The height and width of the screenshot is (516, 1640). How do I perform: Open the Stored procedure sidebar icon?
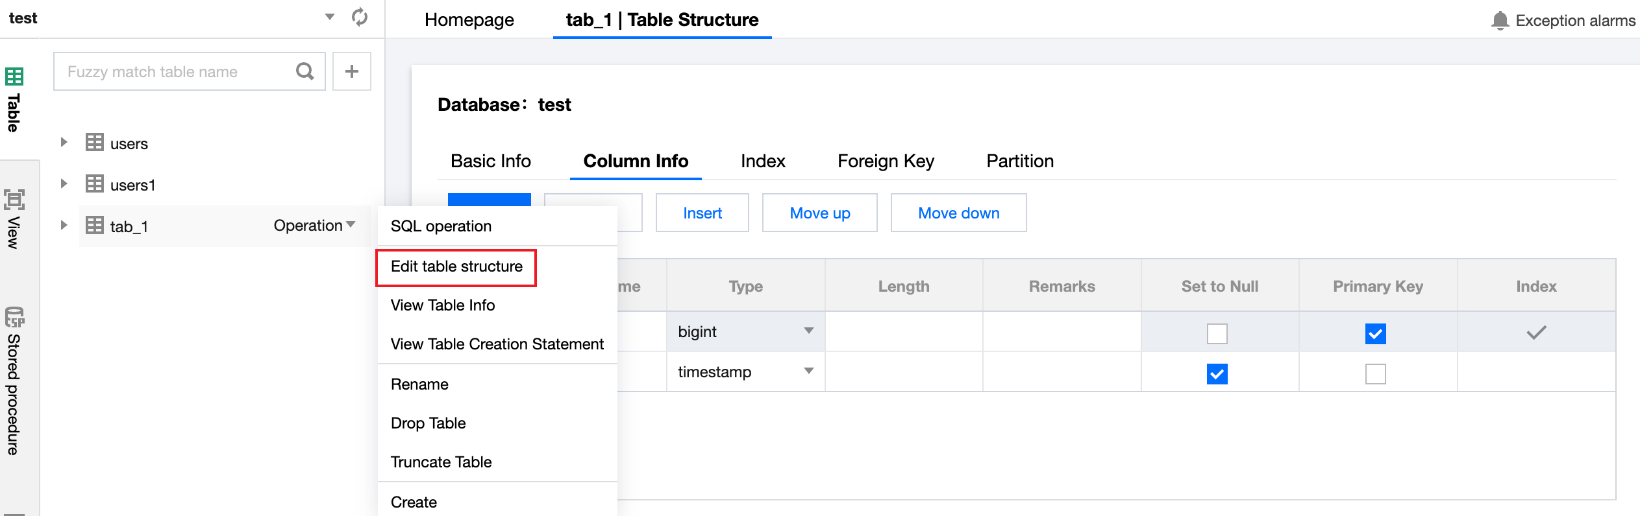click(14, 318)
